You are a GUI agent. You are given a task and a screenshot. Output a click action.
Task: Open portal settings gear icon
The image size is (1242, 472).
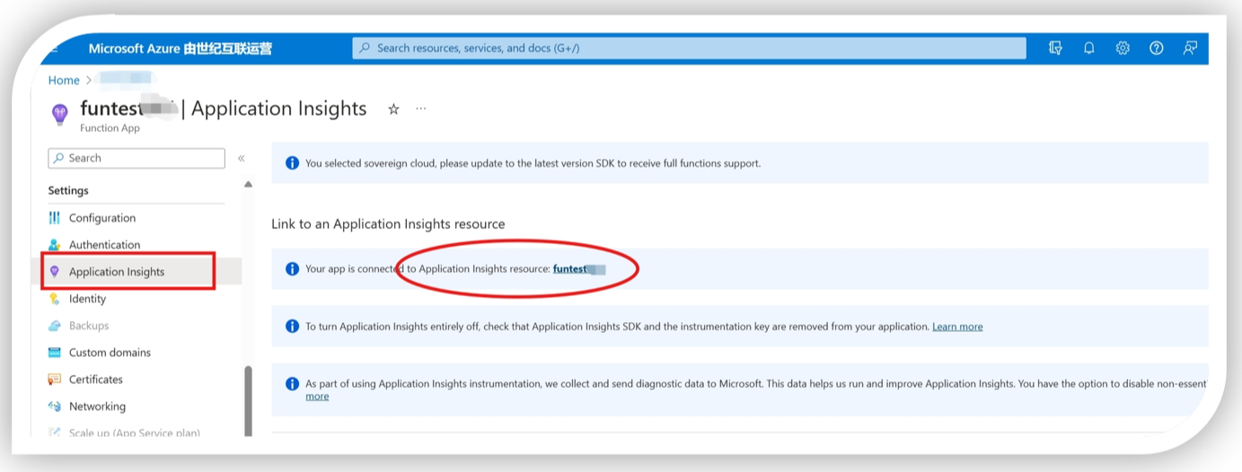pyautogui.click(x=1123, y=48)
